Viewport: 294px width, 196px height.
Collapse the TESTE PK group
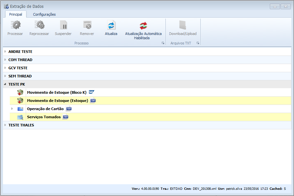click(5, 84)
